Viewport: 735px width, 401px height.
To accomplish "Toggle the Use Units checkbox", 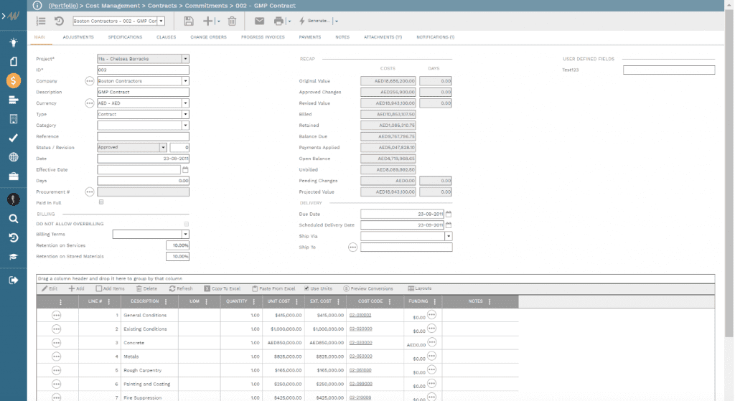I will pos(306,288).
